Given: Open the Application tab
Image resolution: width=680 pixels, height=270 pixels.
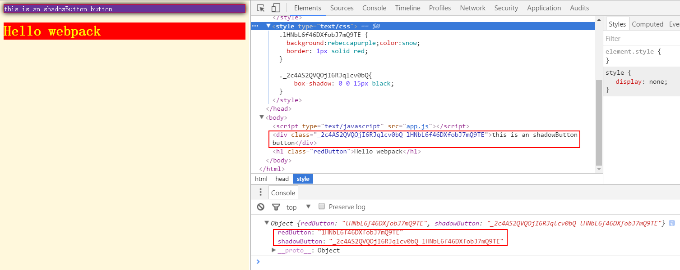Looking at the screenshot, I should [x=544, y=8].
